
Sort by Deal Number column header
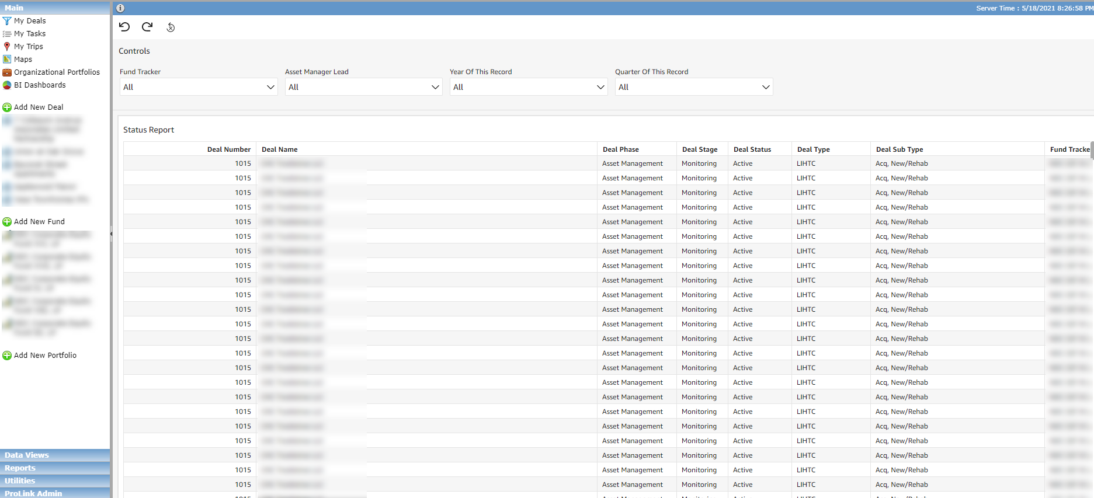[229, 149]
